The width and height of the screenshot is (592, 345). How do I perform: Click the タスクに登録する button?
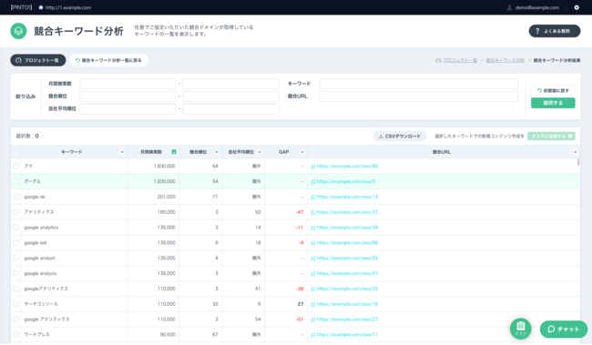[x=551, y=137]
